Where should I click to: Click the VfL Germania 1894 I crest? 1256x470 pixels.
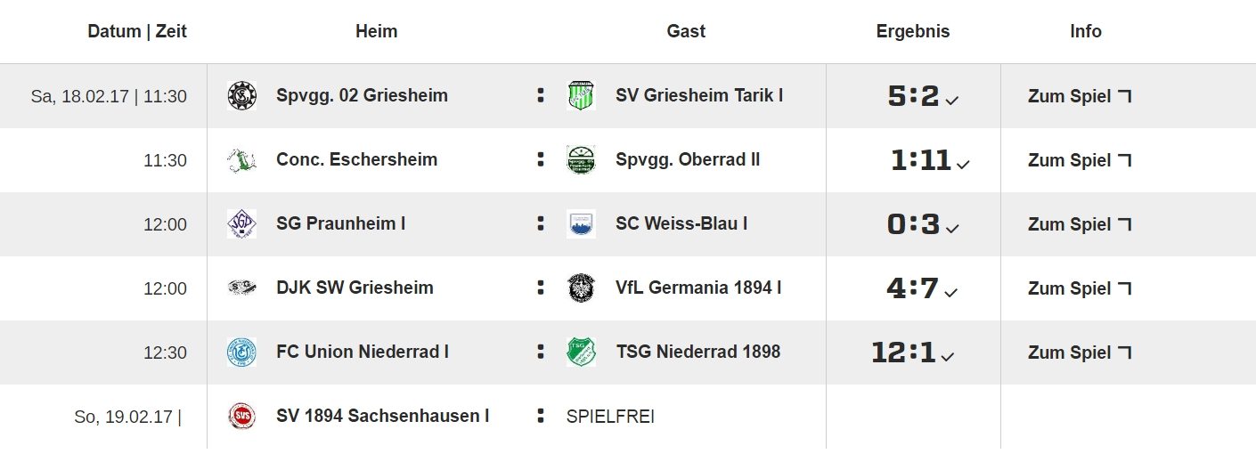581,288
